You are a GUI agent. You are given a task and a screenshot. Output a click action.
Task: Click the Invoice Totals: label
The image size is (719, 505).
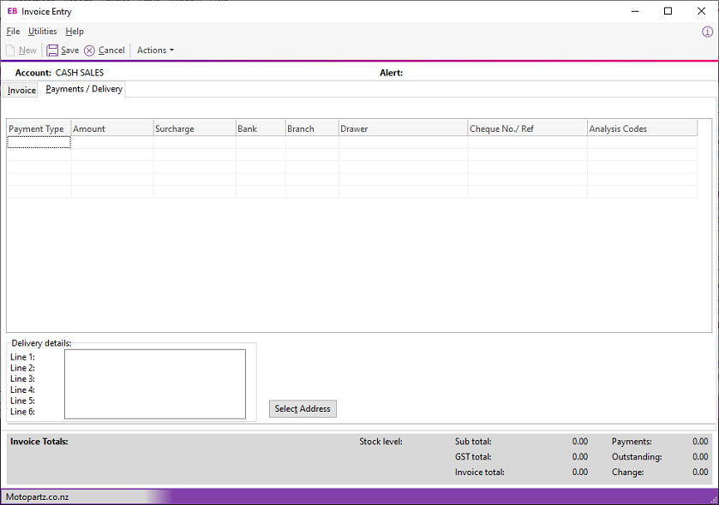click(39, 442)
